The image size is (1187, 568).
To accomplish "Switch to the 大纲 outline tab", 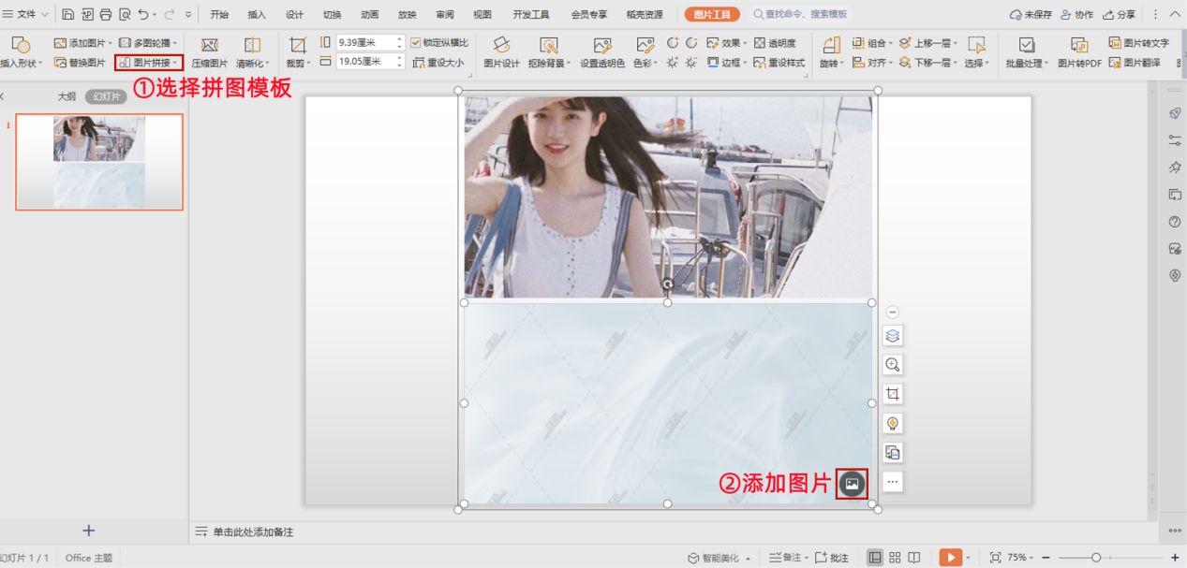I will pos(67,96).
